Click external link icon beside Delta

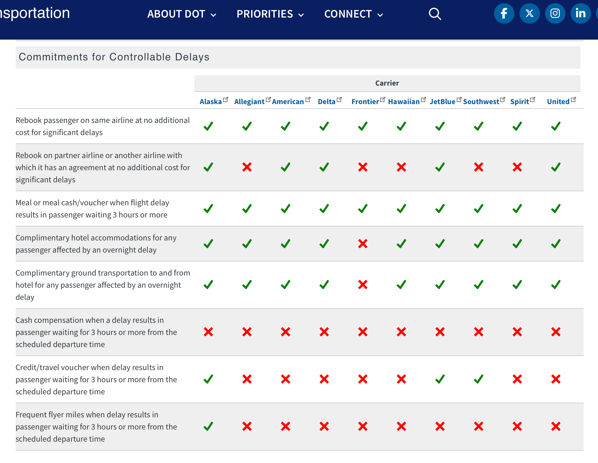pos(339,100)
